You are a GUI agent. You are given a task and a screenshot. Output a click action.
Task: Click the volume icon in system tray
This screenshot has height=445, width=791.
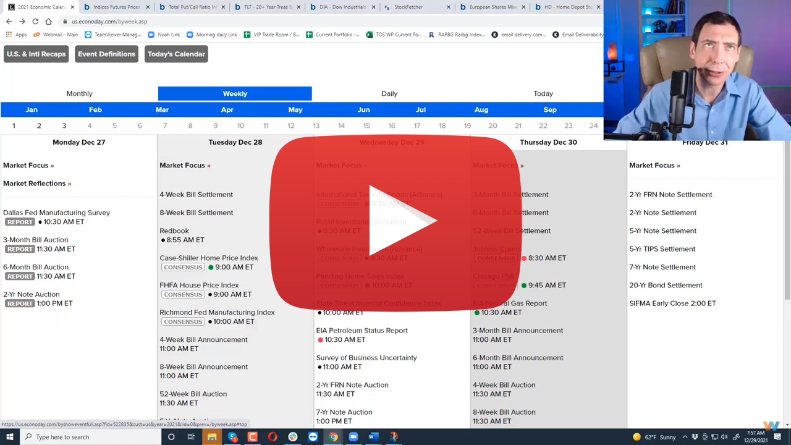tap(724, 437)
